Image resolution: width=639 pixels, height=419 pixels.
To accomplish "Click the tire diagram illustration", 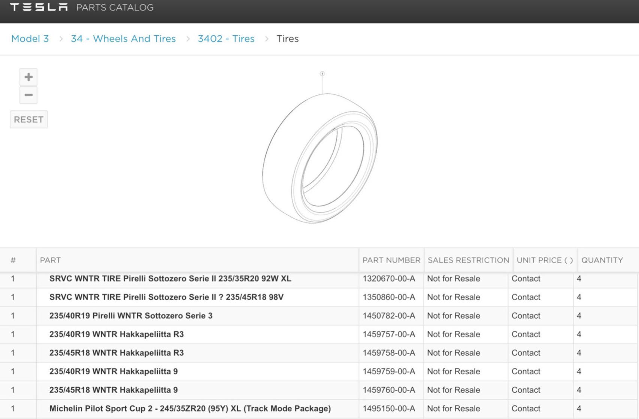I will coord(320,158).
